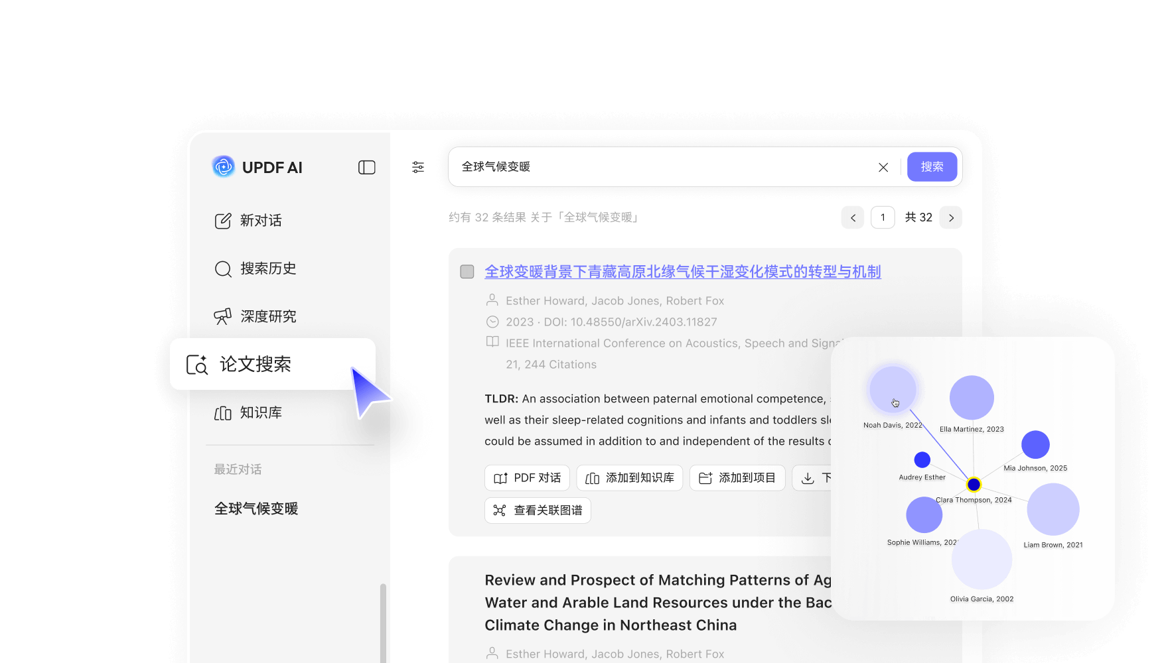Check the first paper result checkbox

467,272
